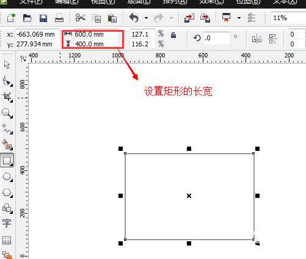Click the zoom level box showing 11%
306x259 pixels.
pos(288,18)
